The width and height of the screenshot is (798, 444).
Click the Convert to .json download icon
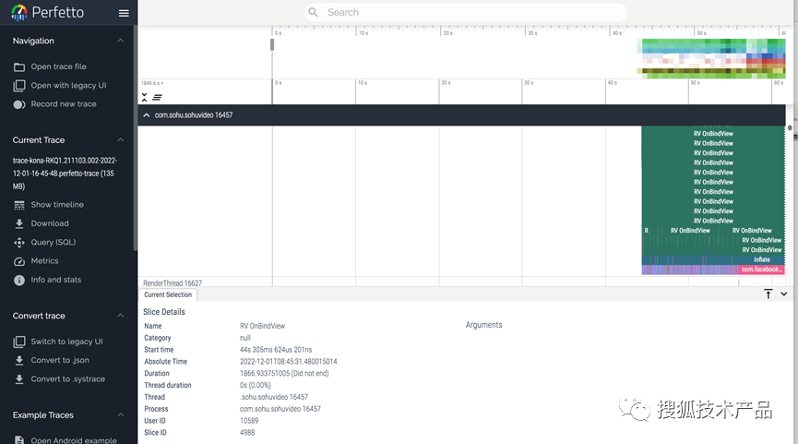19,361
